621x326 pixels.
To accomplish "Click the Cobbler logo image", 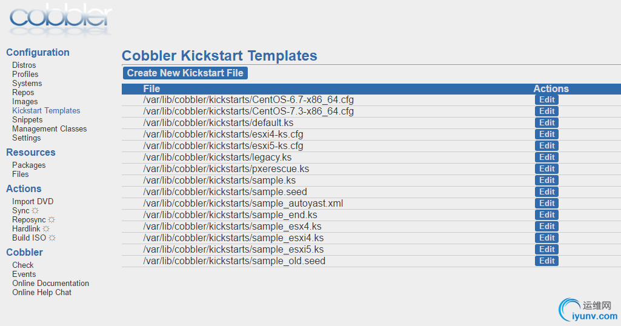I will tap(60, 20).
